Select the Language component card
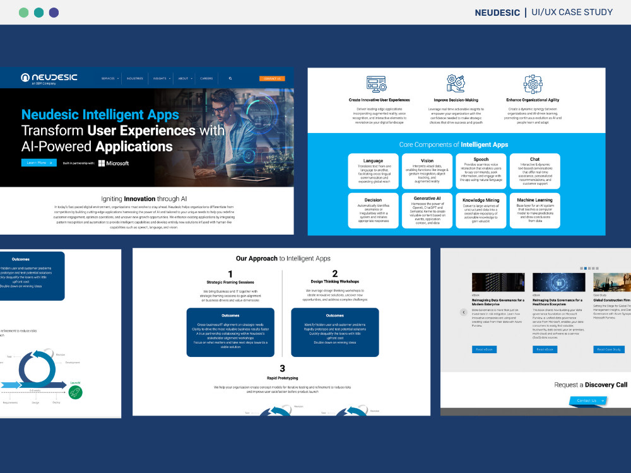 pyautogui.click(x=373, y=171)
